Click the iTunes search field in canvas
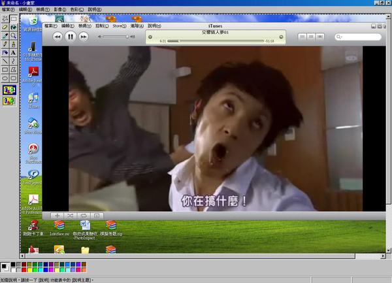 pos(358,37)
